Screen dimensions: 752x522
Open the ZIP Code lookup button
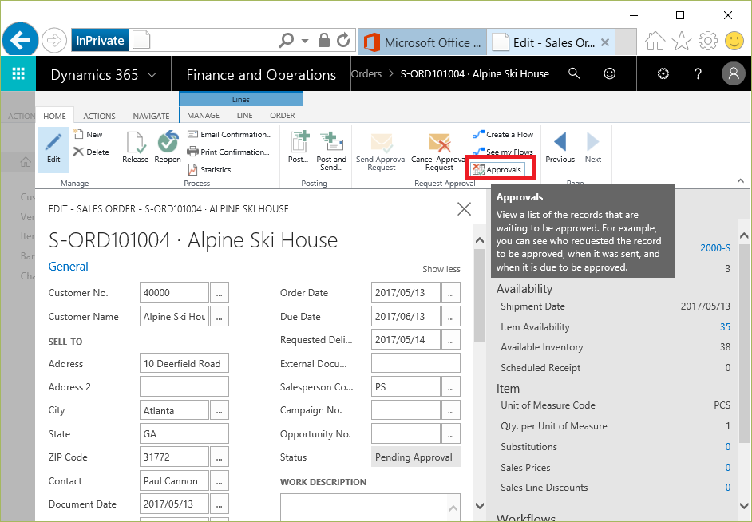[220, 457]
